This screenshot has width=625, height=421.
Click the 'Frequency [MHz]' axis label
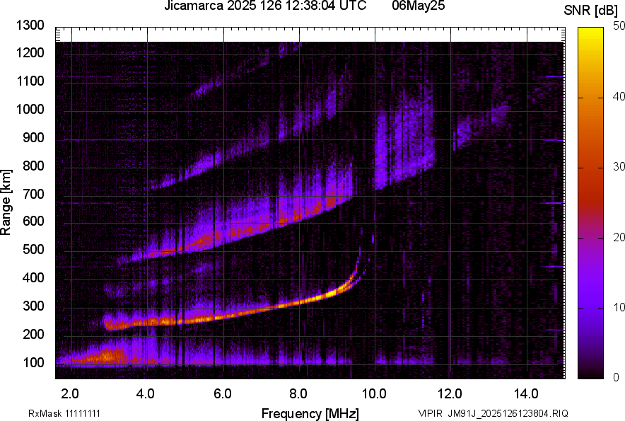tap(310, 413)
